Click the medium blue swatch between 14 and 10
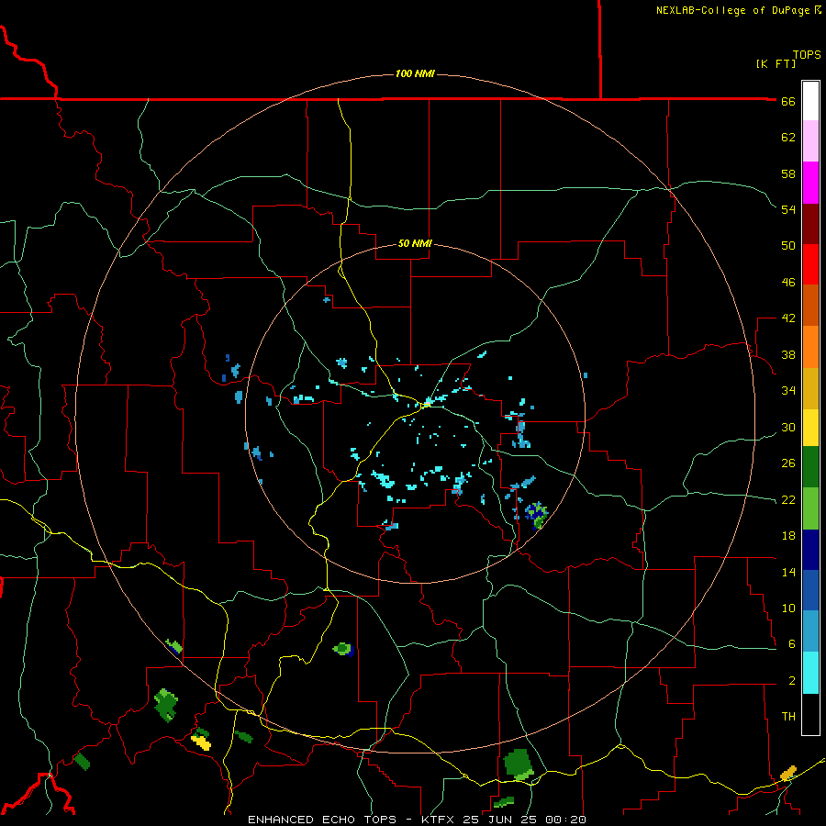 pyautogui.click(x=810, y=590)
